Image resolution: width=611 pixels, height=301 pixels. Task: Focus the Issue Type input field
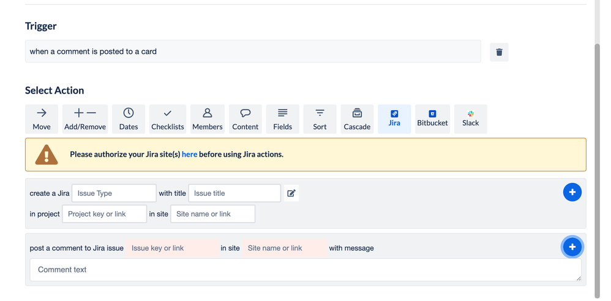point(114,193)
